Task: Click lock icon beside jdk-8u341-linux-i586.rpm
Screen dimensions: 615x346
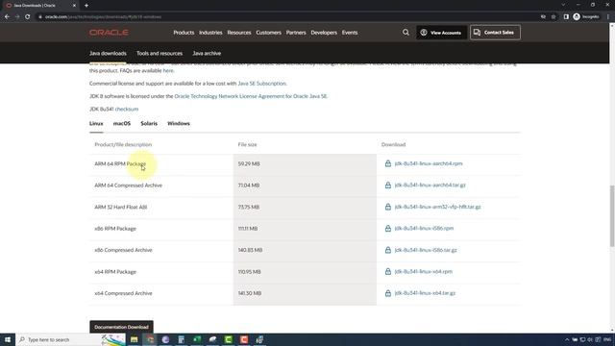Action: [x=388, y=229]
